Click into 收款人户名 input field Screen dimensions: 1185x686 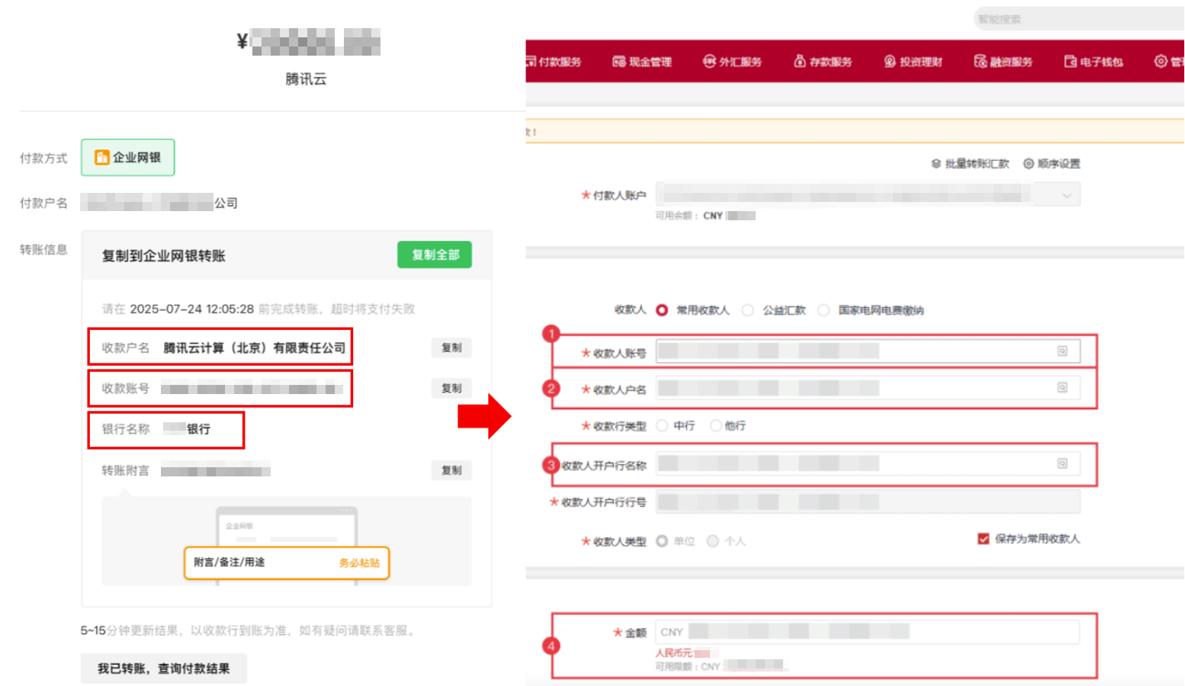click(x=868, y=388)
